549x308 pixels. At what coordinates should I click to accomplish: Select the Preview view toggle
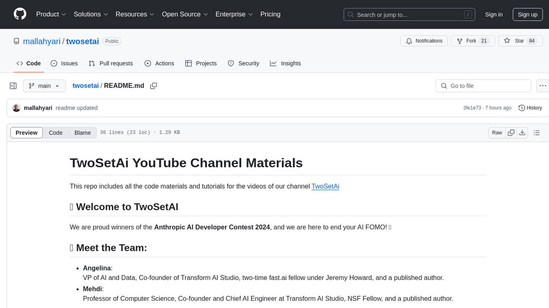[27, 133]
